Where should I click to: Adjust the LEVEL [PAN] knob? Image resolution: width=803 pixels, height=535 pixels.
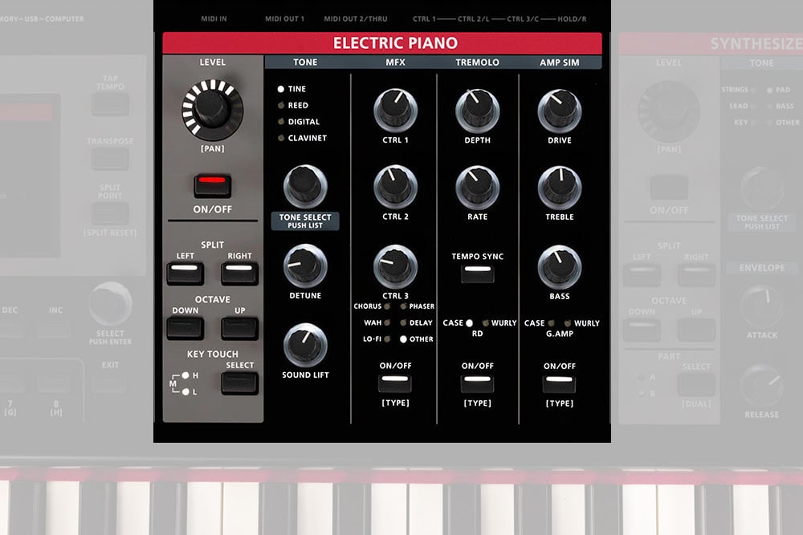(212, 112)
